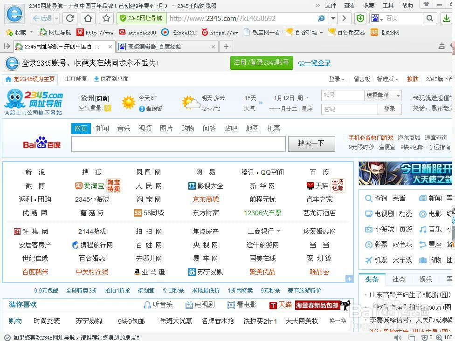This screenshot has width=455, height=341.
Task: Open the green Download manager icon
Action: coord(448,19)
